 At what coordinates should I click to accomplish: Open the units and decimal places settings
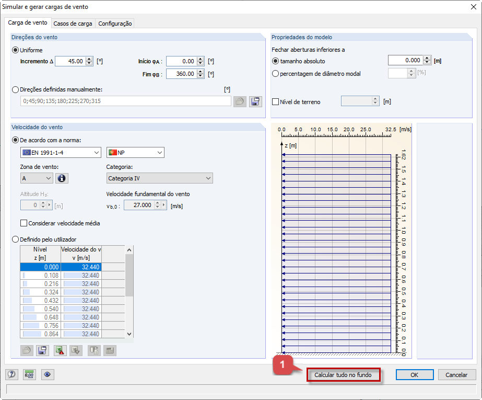click(x=29, y=374)
